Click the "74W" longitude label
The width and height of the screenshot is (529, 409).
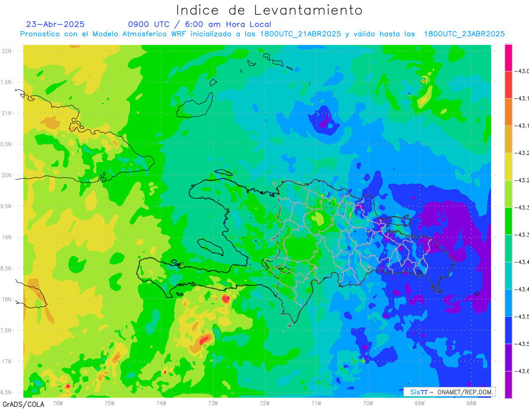click(x=161, y=403)
